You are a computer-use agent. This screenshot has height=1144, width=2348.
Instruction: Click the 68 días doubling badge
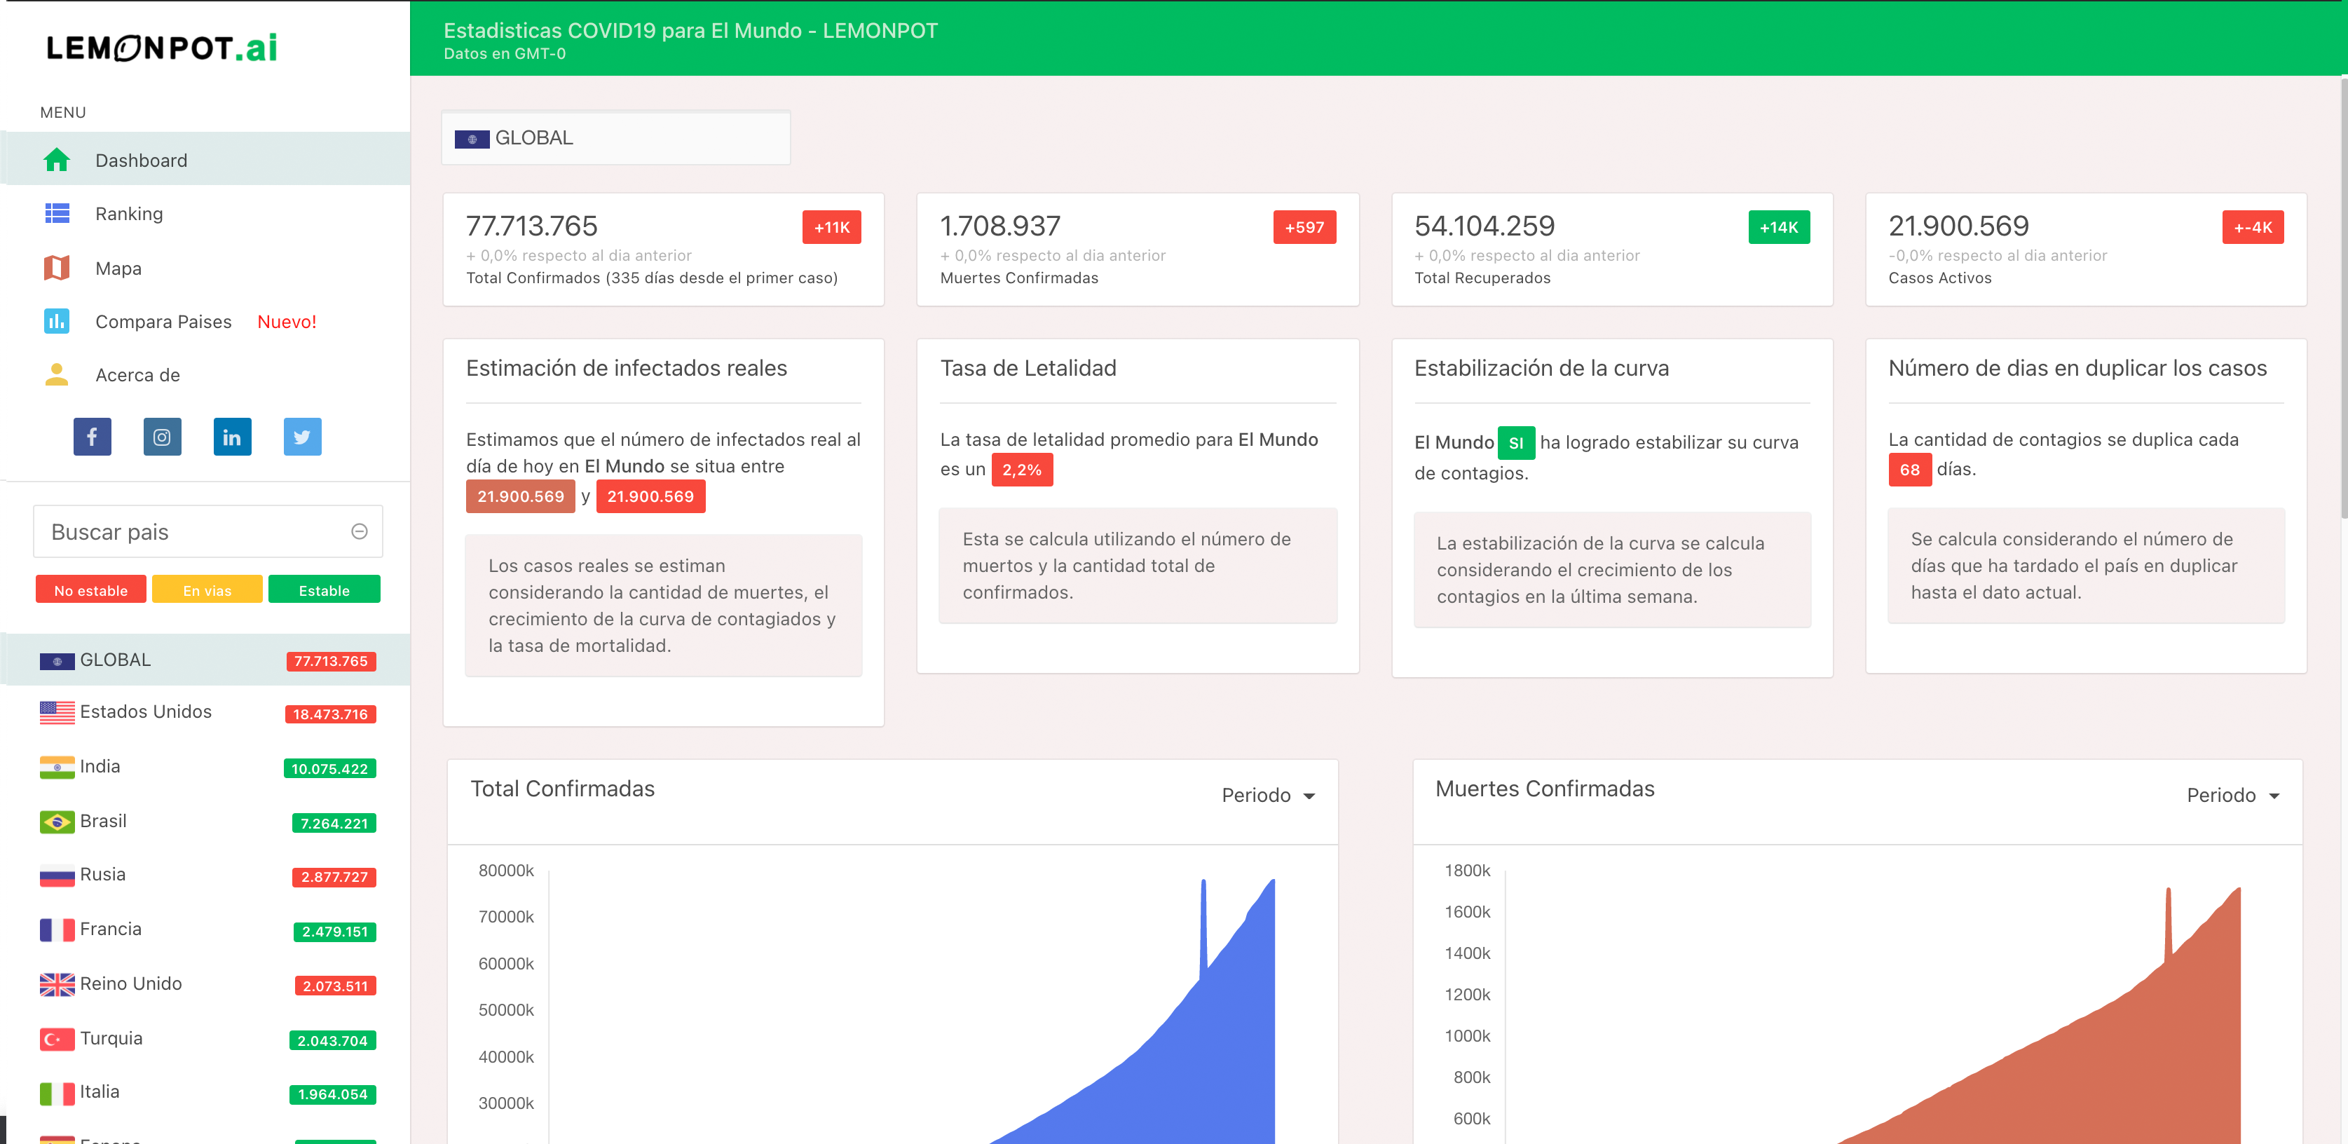pyautogui.click(x=1909, y=470)
